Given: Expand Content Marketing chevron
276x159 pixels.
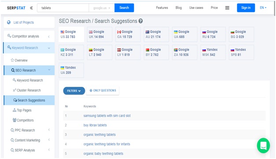Looking at the screenshot, I should [49, 140].
